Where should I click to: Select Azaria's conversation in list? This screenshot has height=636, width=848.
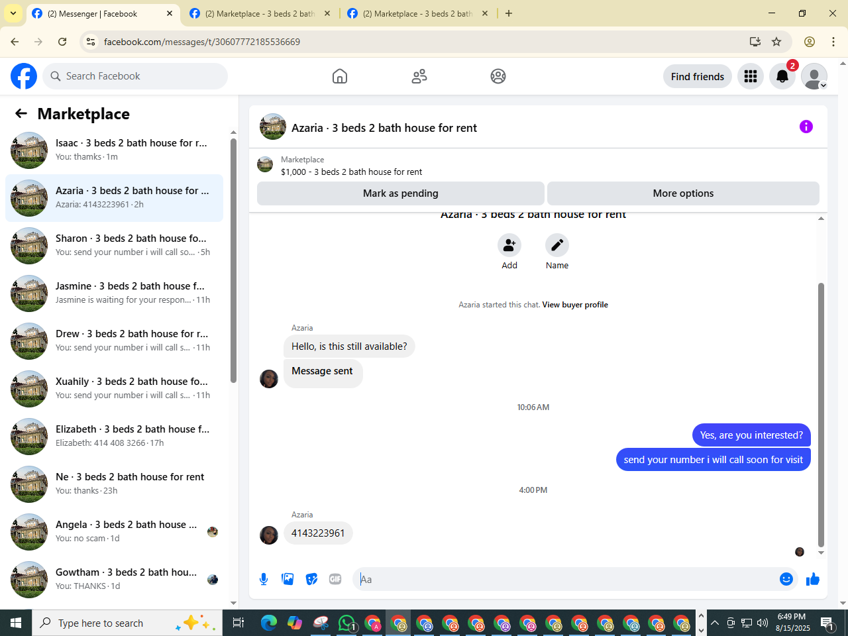114,198
